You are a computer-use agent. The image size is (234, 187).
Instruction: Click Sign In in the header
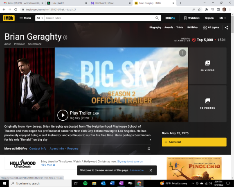209,18
